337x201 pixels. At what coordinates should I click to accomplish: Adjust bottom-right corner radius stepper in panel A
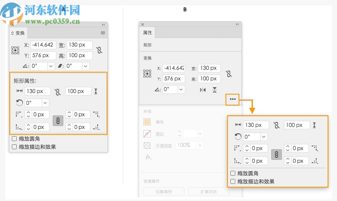[x=69, y=127]
